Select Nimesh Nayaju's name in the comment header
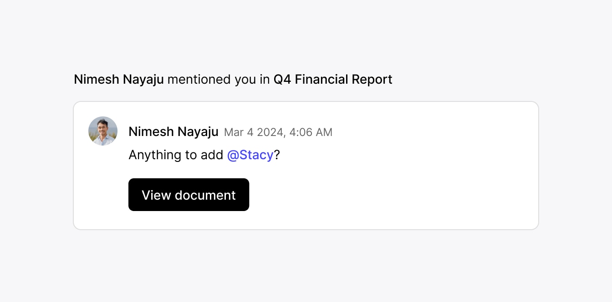Screen dimensions: 612x302 pos(173,131)
